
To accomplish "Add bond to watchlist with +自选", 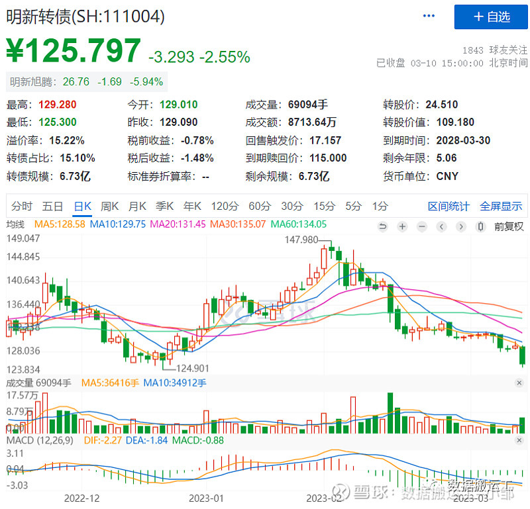I will [x=491, y=17].
